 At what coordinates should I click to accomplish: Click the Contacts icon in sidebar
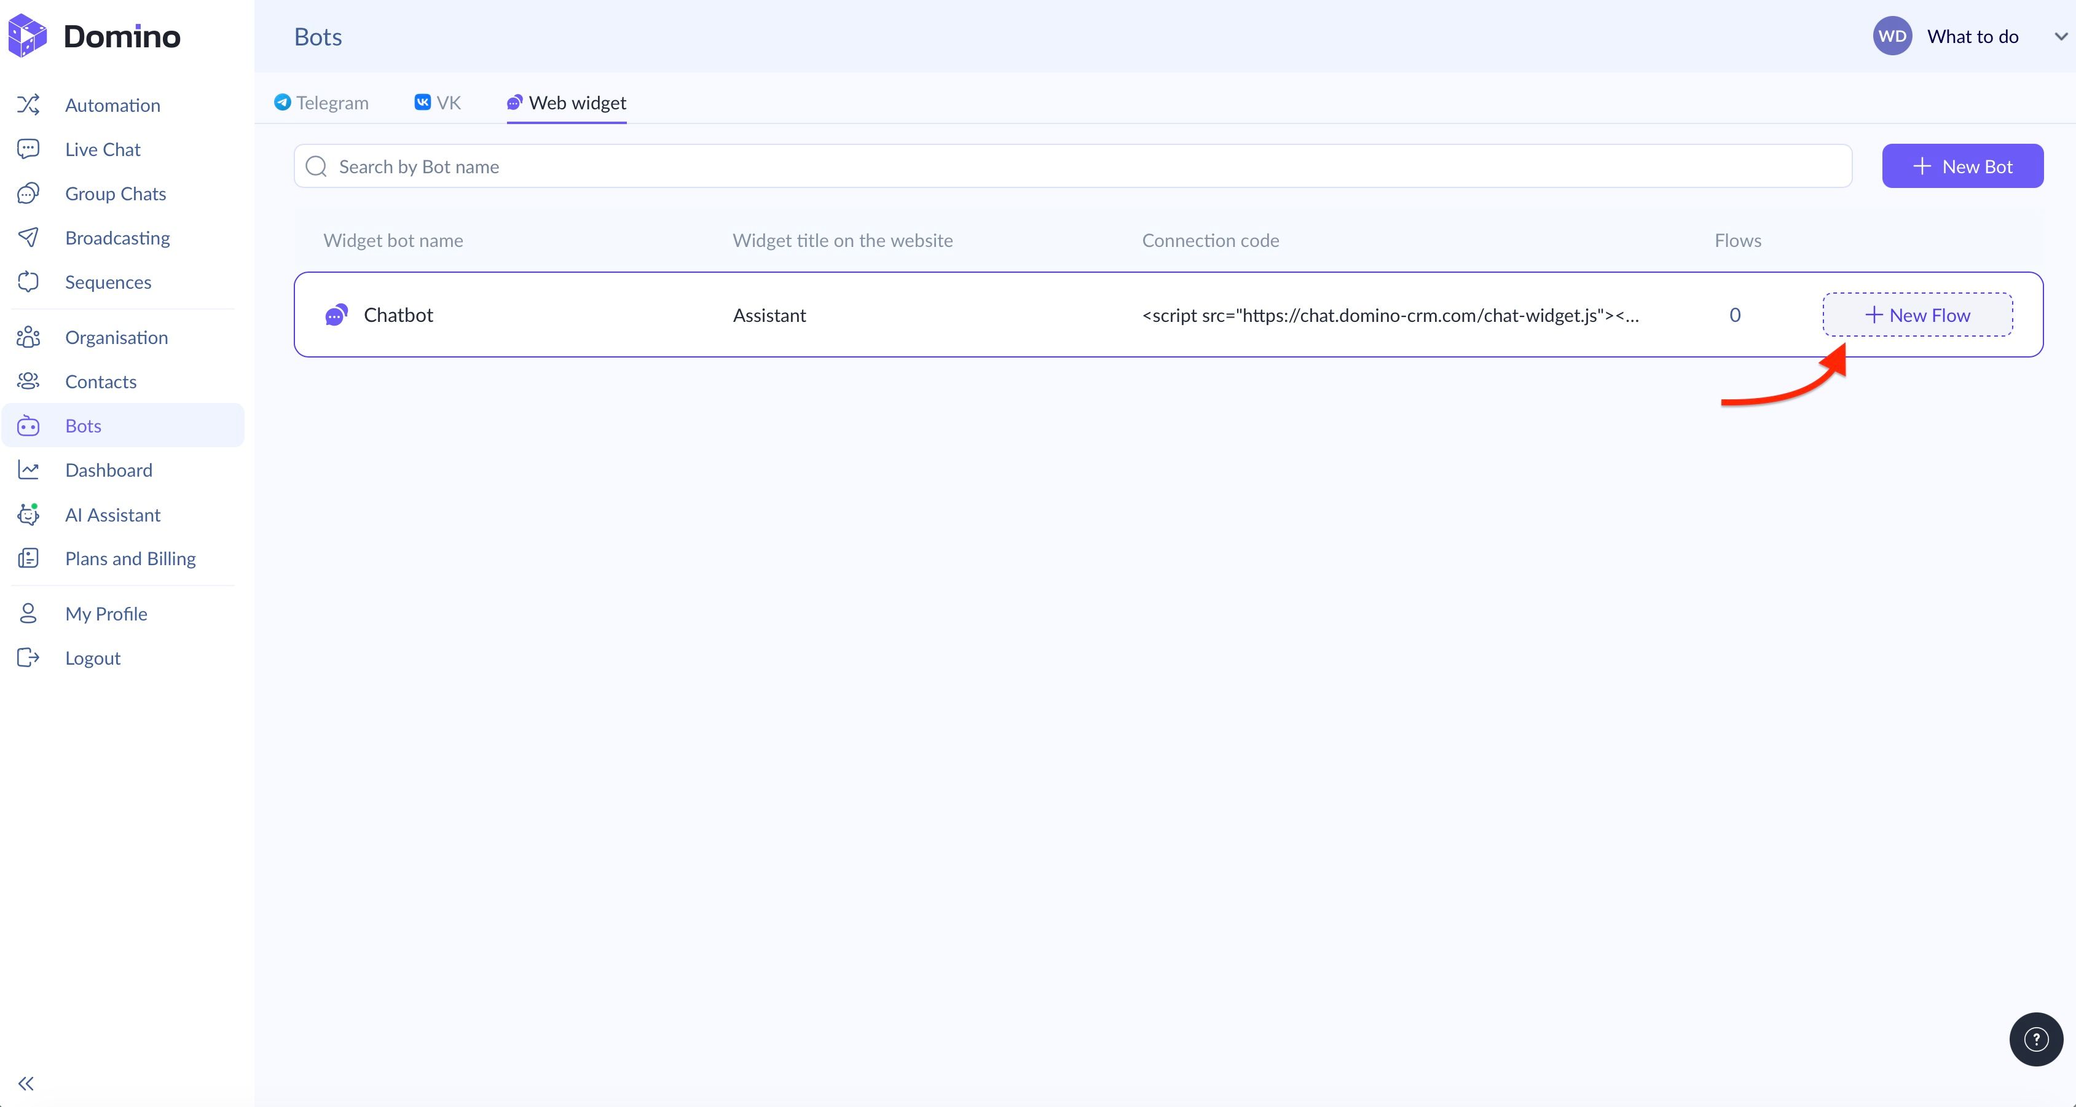[28, 381]
